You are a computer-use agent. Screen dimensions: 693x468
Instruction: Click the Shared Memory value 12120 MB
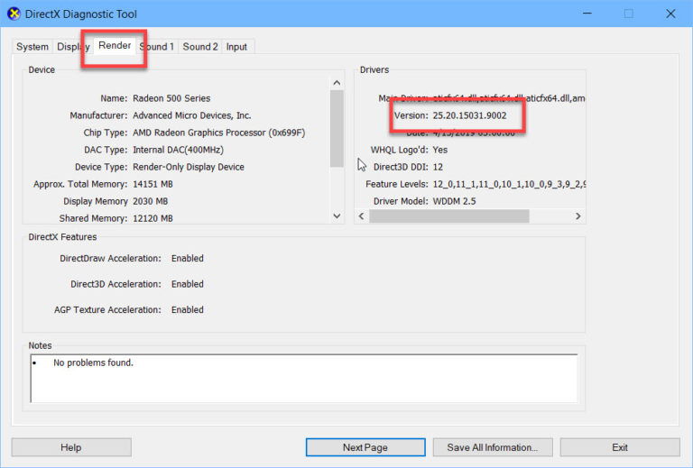(x=152, y=218)
